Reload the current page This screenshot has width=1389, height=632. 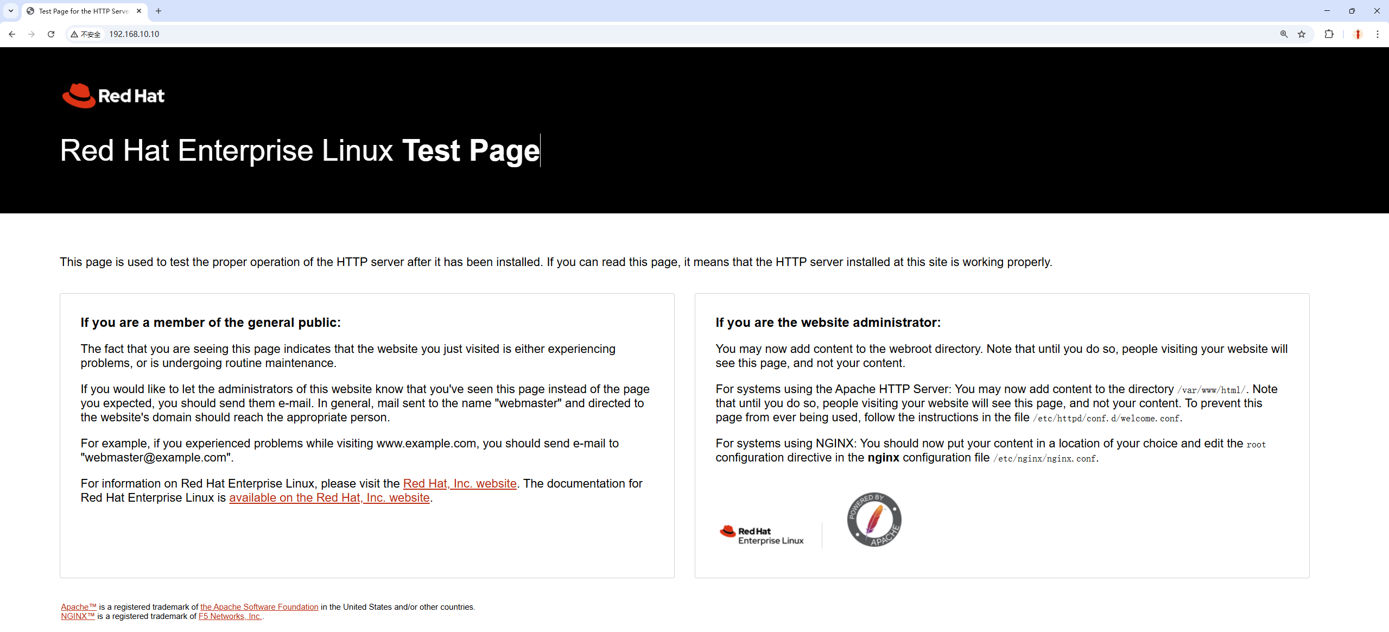pyautogui.click(x=51, y=34)
